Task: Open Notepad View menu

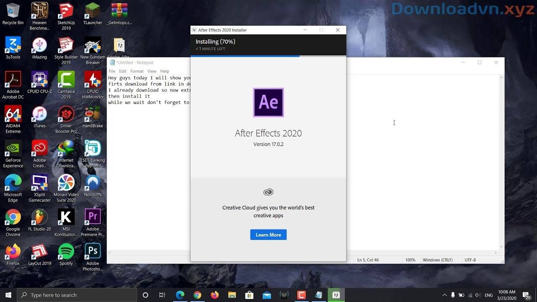Action: [x=152, y=71]
